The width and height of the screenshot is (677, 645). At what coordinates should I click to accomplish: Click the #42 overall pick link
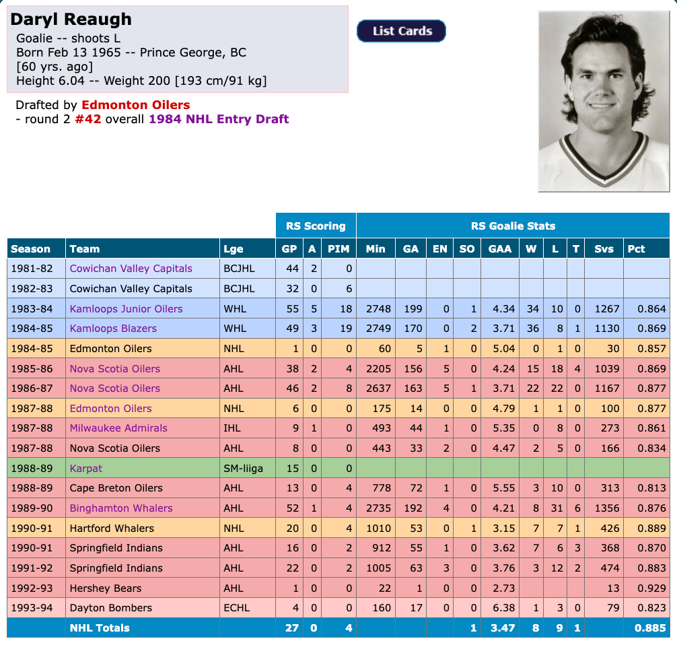coord(88,119)
